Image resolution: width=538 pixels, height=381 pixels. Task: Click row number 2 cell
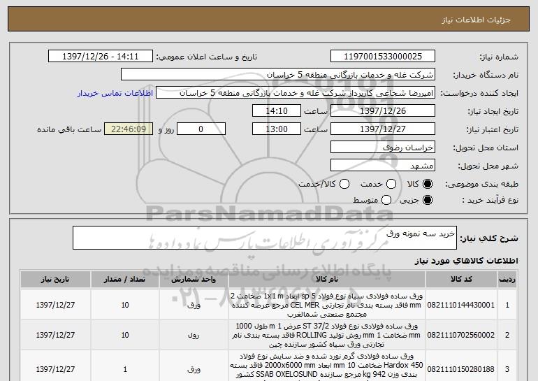[507, 335]
